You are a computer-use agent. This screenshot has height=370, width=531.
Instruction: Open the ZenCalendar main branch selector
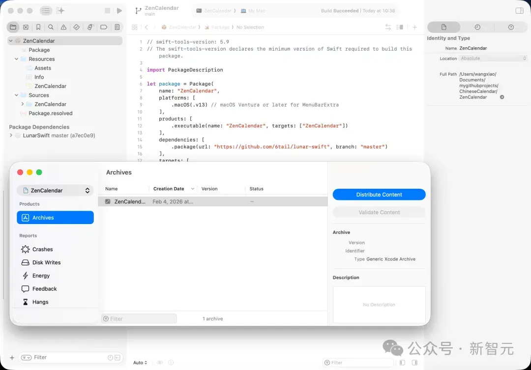pos(157,10)
